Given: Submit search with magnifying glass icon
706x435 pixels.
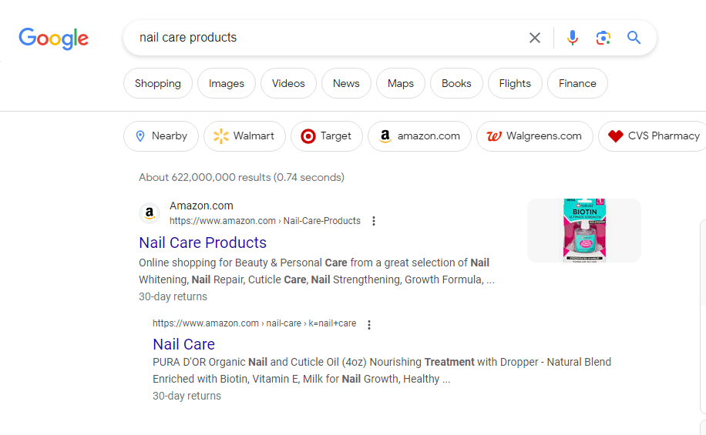Looking at the screenshot, I should tap(634, 37).
